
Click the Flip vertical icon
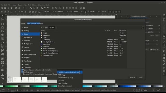[25, 12]
